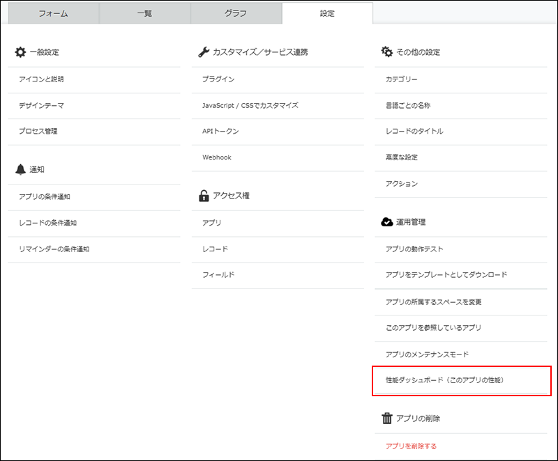
Task: Open the 一覧 tab
Action: [144, 12]
